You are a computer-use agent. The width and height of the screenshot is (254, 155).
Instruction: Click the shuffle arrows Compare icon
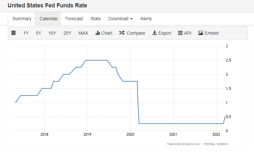(122, 33)
